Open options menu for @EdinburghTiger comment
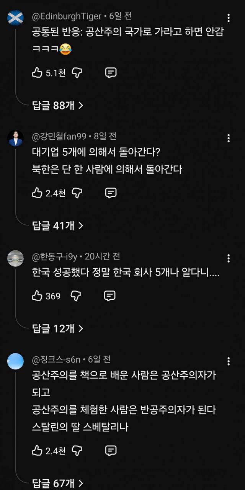The height and width of the screenshot is (490, 245). point(229,18)
